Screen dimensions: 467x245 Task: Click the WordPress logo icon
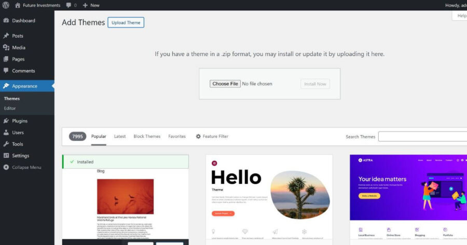[6, 5]
